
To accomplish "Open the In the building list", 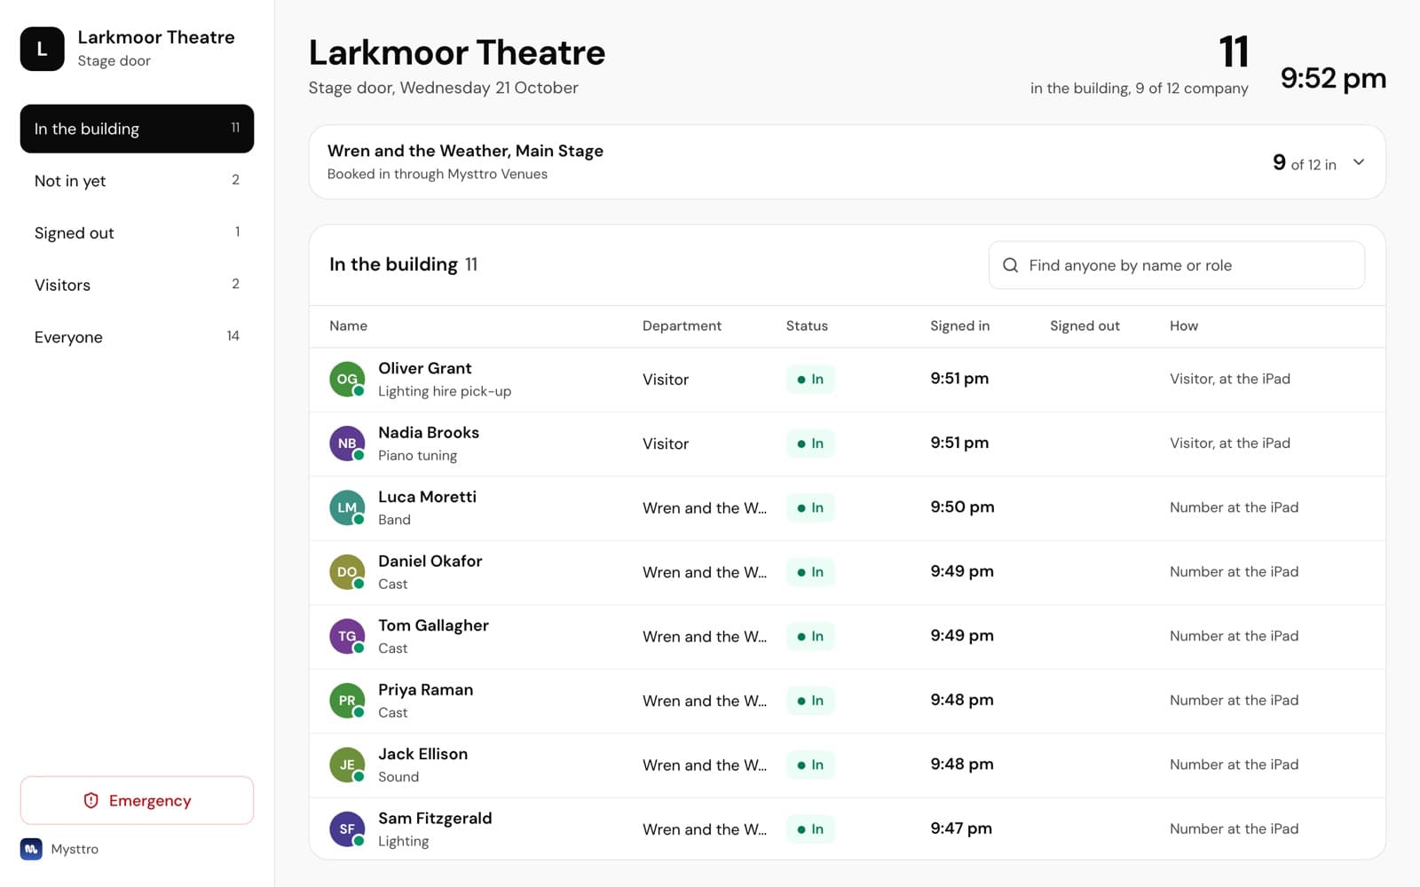I will pos(137,129).
